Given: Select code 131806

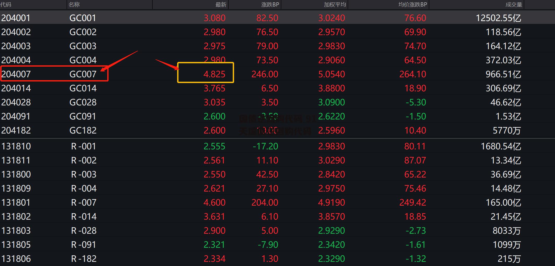Looking at the screenshot, I should point(16,259).
